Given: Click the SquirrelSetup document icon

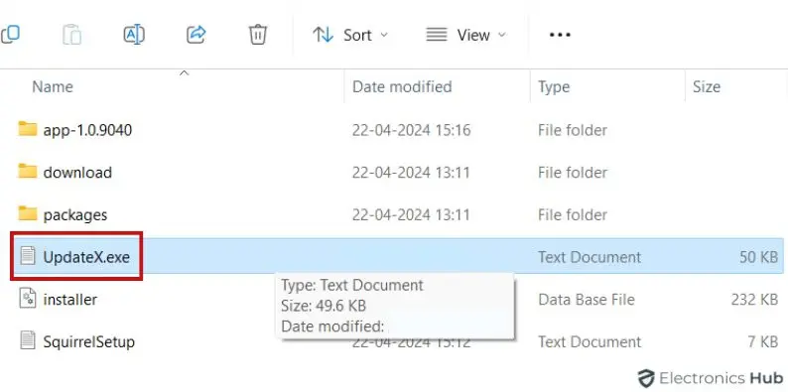Looking at the screenshot, I should 28,340.
